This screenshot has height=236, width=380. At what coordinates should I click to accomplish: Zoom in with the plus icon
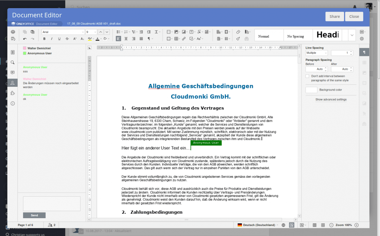coord(357,225)
